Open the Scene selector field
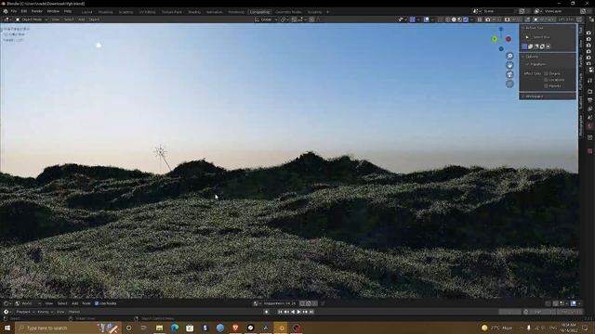Viewport: 595px width, 334px height. (x=497, y=11)
